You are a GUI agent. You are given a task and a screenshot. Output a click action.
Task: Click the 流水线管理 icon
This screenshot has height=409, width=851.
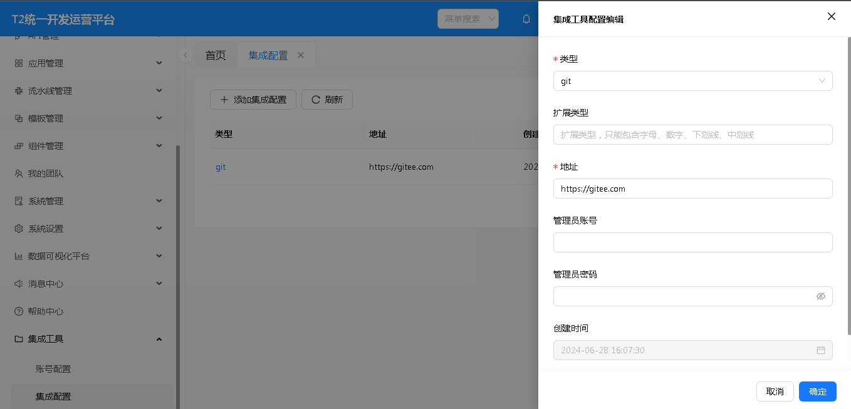pos(19,91)
